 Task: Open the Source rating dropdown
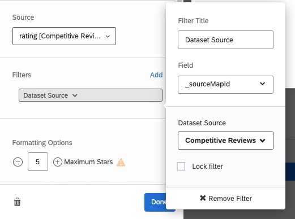(x=64, y=36)
